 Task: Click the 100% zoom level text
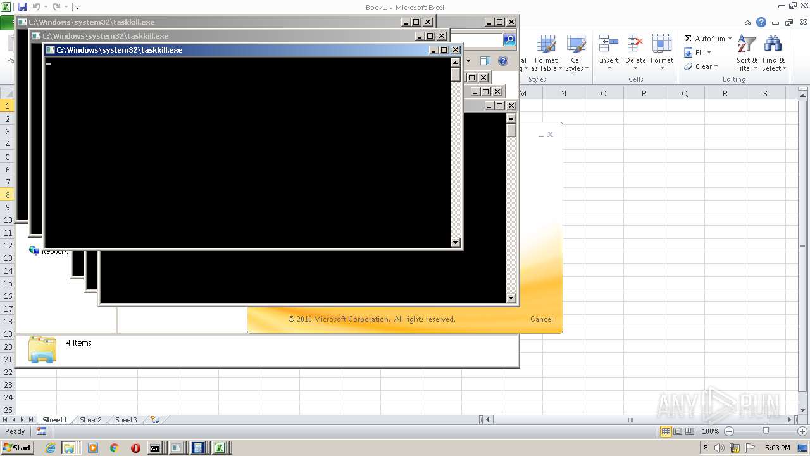point(710,431)
